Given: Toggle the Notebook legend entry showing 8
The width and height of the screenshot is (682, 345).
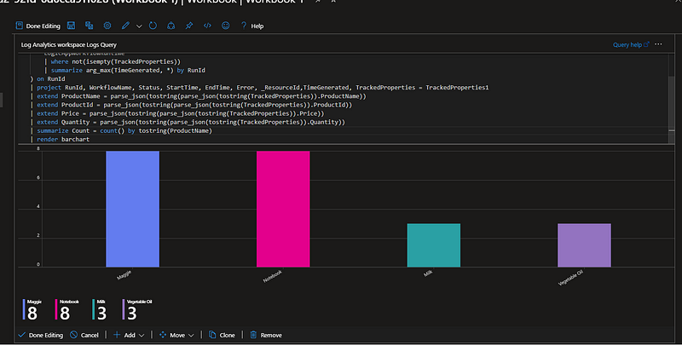Looking at the screenshot, I should pyautogui.click(x=67, y=309).
